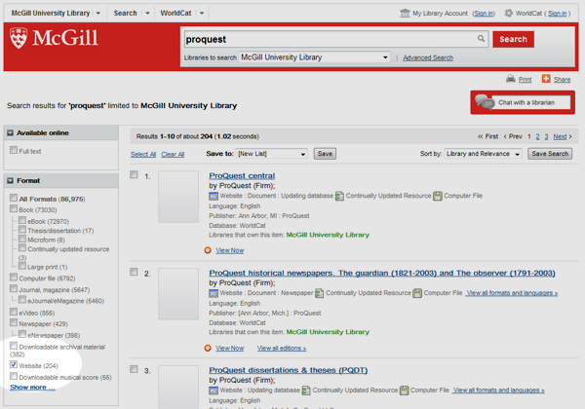Check the eVideo filter

coord(14,312)
